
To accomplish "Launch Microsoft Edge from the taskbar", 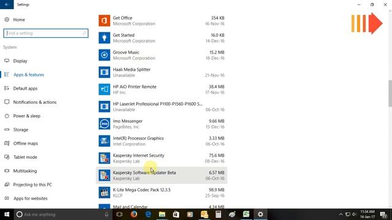I will (x=148, y=215).
